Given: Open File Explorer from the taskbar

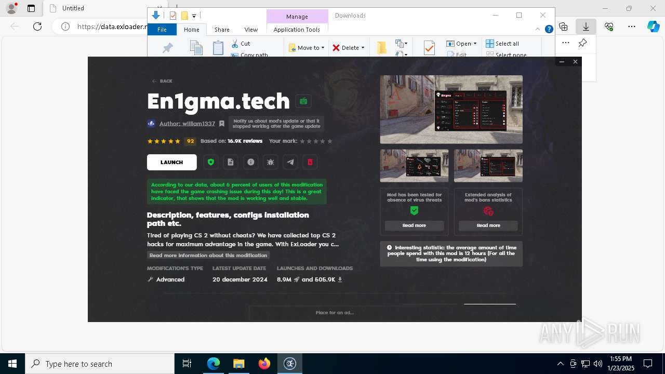Looking at the screenshot, I should pyautogui.click(x=239, y=364).
